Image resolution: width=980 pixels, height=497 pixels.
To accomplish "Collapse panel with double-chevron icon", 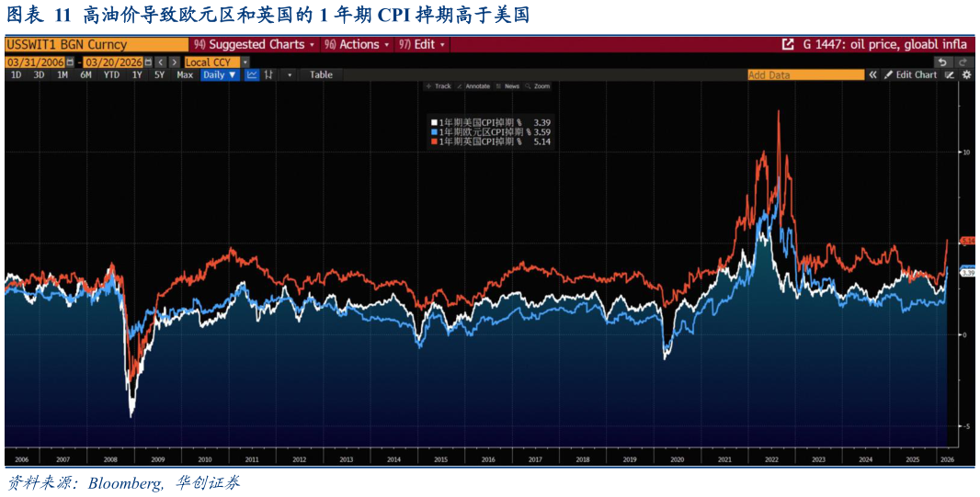I will click(x=872, y=75).
